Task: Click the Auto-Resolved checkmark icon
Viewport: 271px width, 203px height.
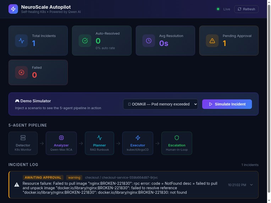Action: [x=85, y=41]
